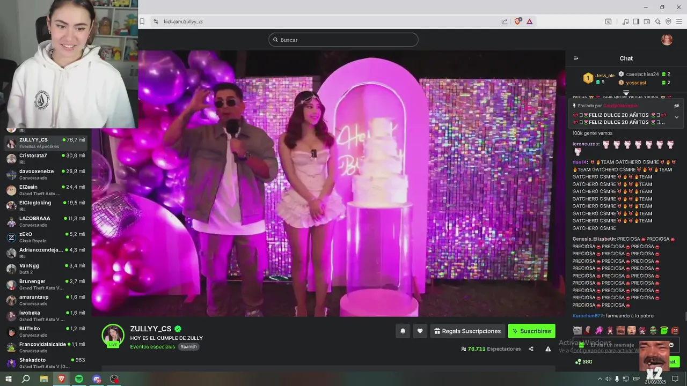This screenshot has height=386, width=687.
Task: Open Brunenger channel in sidebar
Action: 46,284
